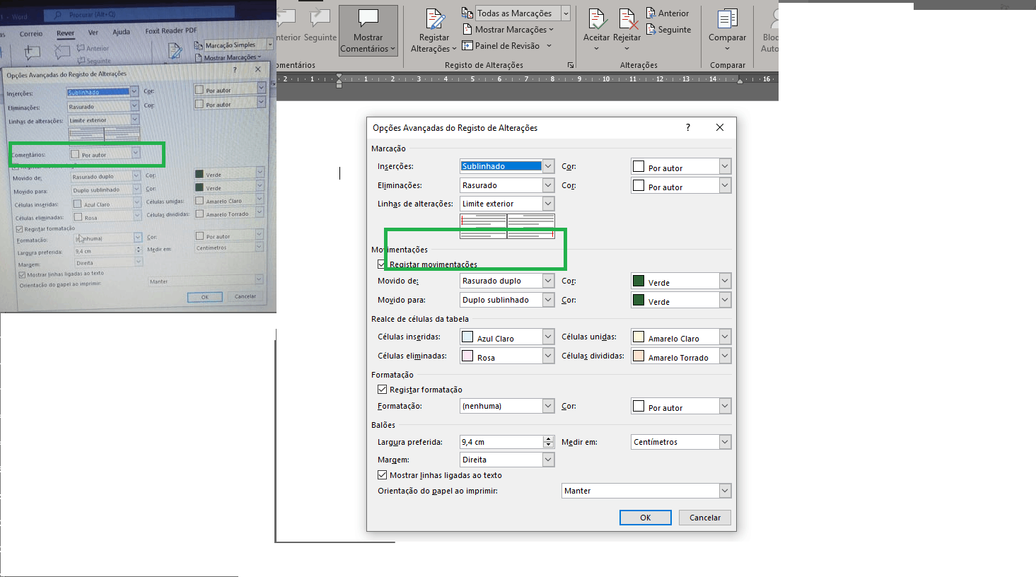Viewport: 1036px width, 577px height.
Task: Click the delete comment icon in the photographed ribbon
Action: [62, 52]
